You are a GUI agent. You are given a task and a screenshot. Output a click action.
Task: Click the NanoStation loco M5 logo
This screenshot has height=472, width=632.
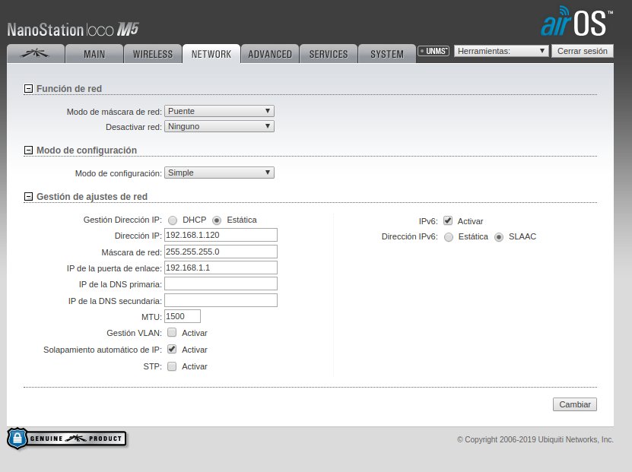point(73,30)
